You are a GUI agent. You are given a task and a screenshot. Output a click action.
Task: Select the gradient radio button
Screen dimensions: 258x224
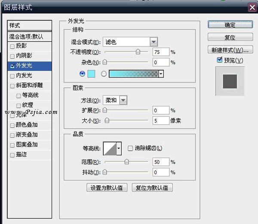tap(104, 74)
